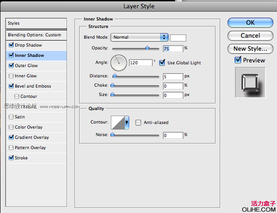Toggle the Preview checkbox
The width and height of the screenshot is (277, 213).
238,60
